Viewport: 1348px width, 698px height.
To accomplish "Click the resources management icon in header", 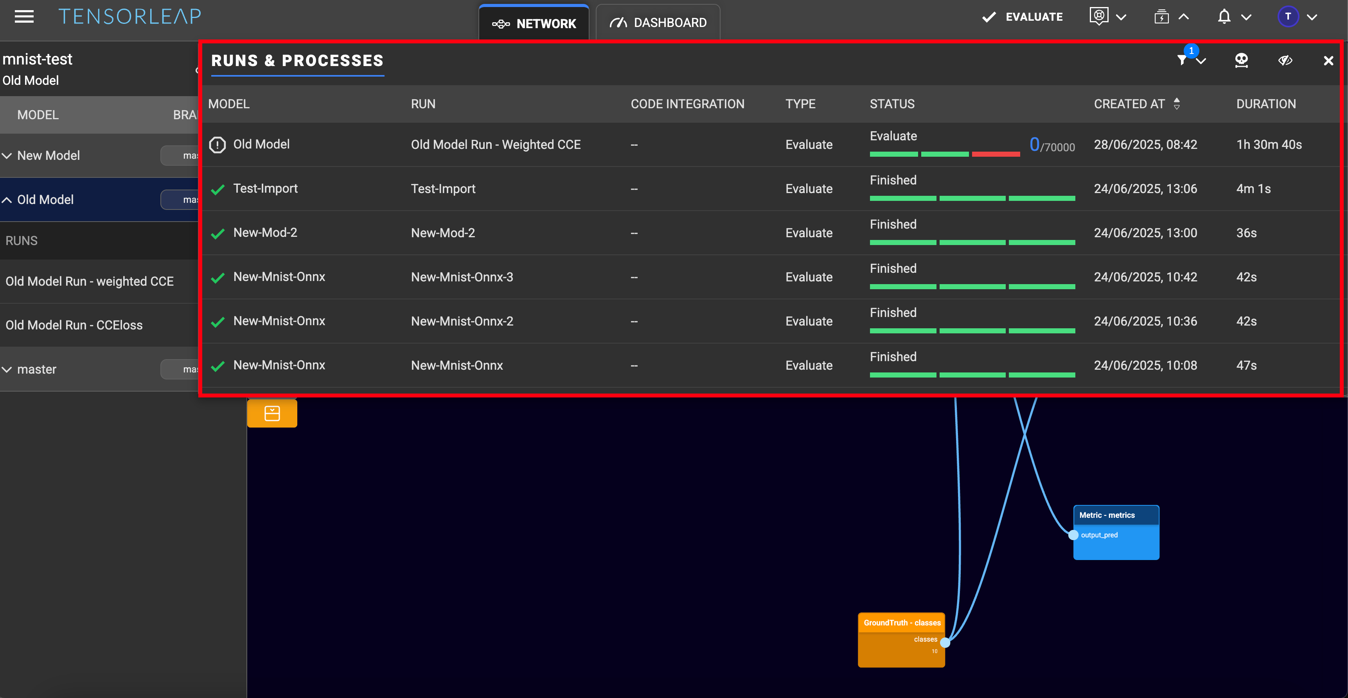I will click(x=1161, y=17).
